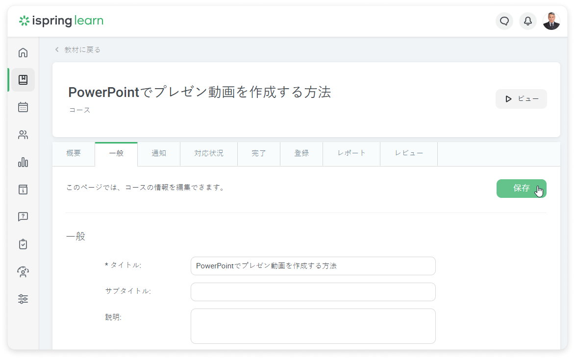The height and width of the screenshot is (359, 575).
Task: Click the 一般 section heading
Action: point(75,237)
